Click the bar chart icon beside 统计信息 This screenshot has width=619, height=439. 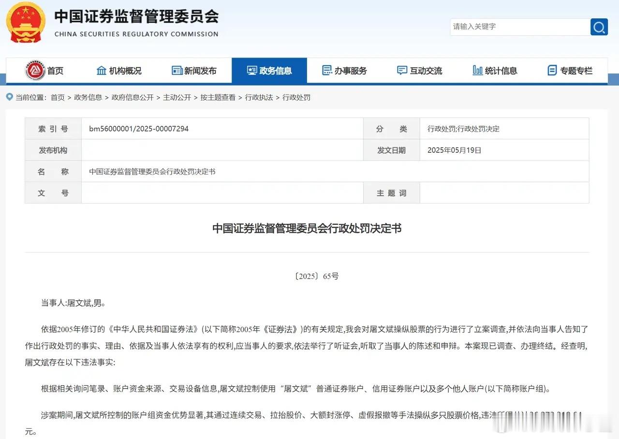(x=477, y=71)
